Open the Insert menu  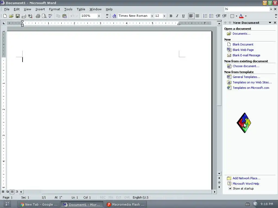(40, 9)
